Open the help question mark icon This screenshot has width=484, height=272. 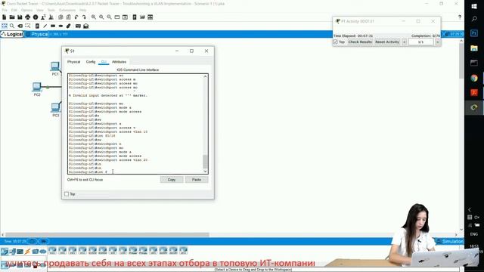[x=460, y=17]
